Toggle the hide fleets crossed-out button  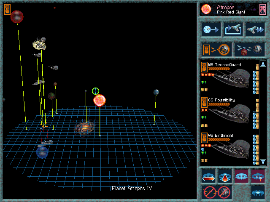click(210, 192)
